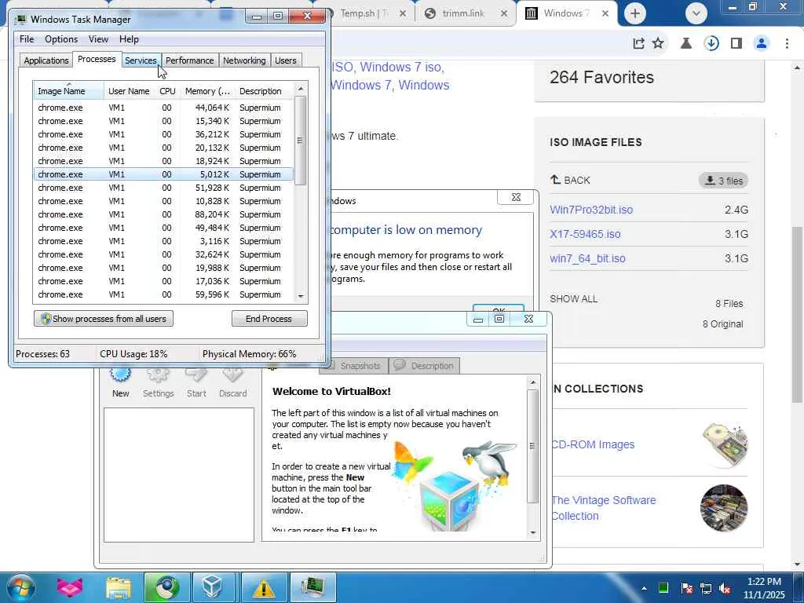The image size is (804, 603).
Task: Switch to the Applications tab
Action: click(46, 60)
